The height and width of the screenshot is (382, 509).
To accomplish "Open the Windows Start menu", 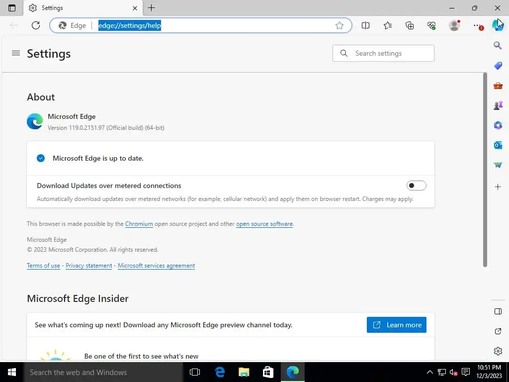I will [12, 372].
